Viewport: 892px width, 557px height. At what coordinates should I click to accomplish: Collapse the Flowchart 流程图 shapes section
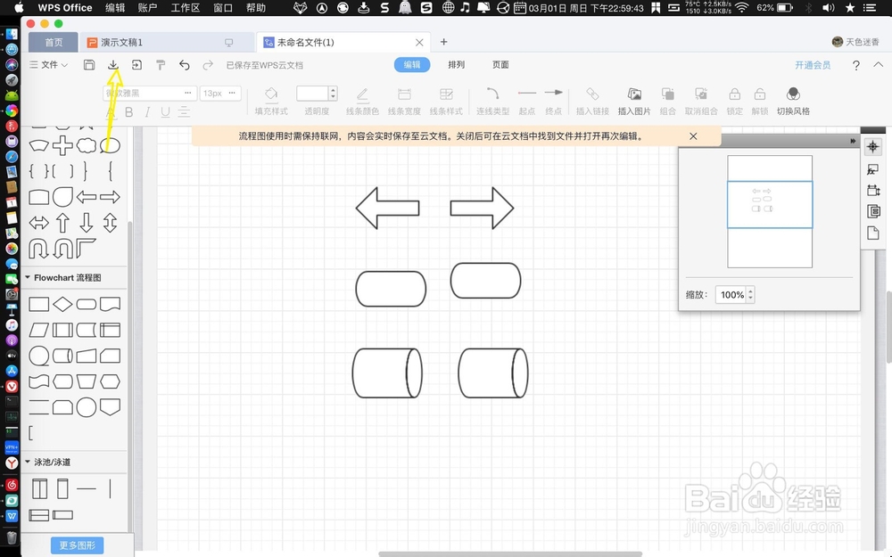point(29,277)
